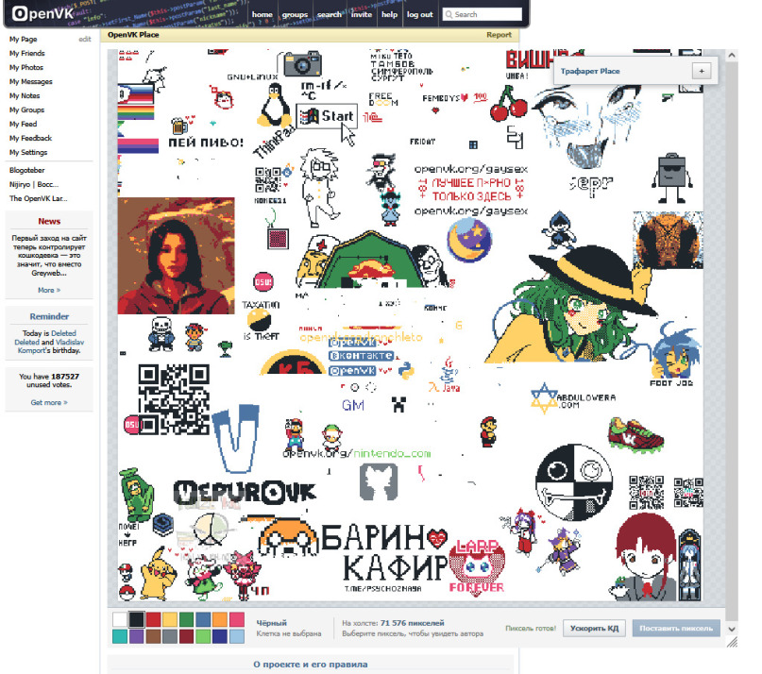Screen dimensions: 762x674
Task: Open Deleted Deleted's profile link in Reminder
Action: [x=45, y=338]
